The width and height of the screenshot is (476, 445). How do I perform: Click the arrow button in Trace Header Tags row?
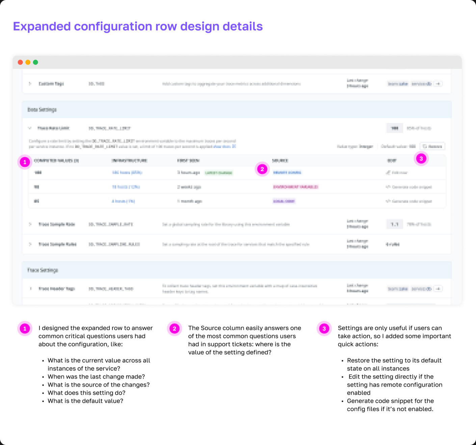(x=438, y=289)
